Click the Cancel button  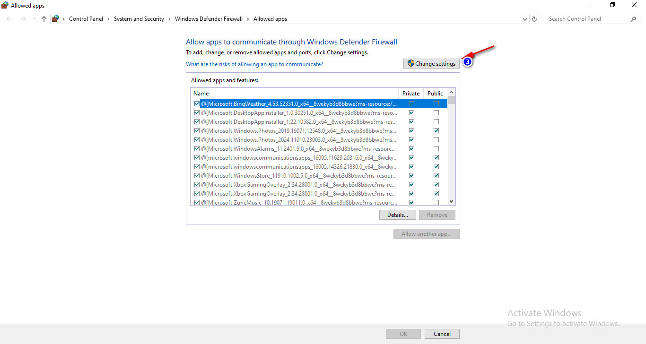(x=442, y=334)
